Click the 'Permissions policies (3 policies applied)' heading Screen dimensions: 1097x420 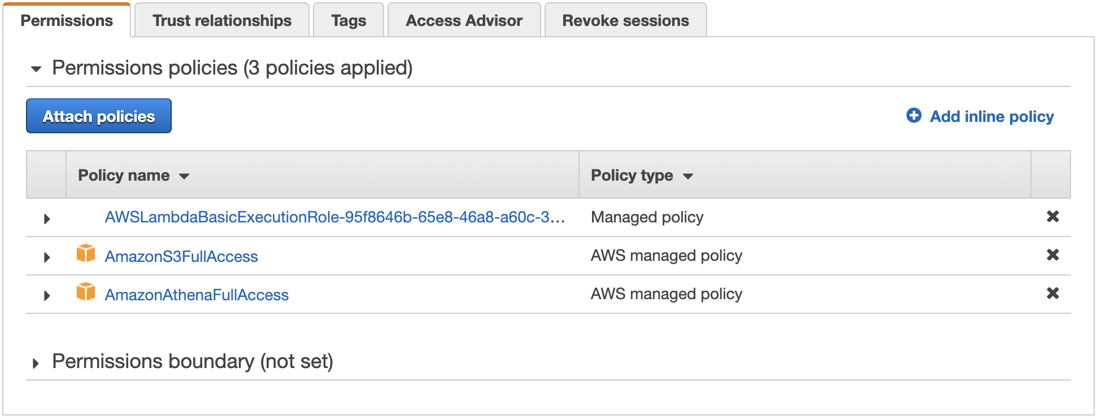pyautogui.click(x=232, y=68)
